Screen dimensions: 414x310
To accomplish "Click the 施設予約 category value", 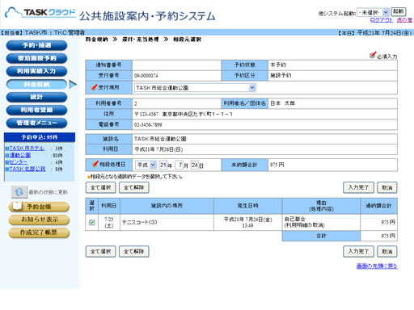I will [x=281, y=75].
